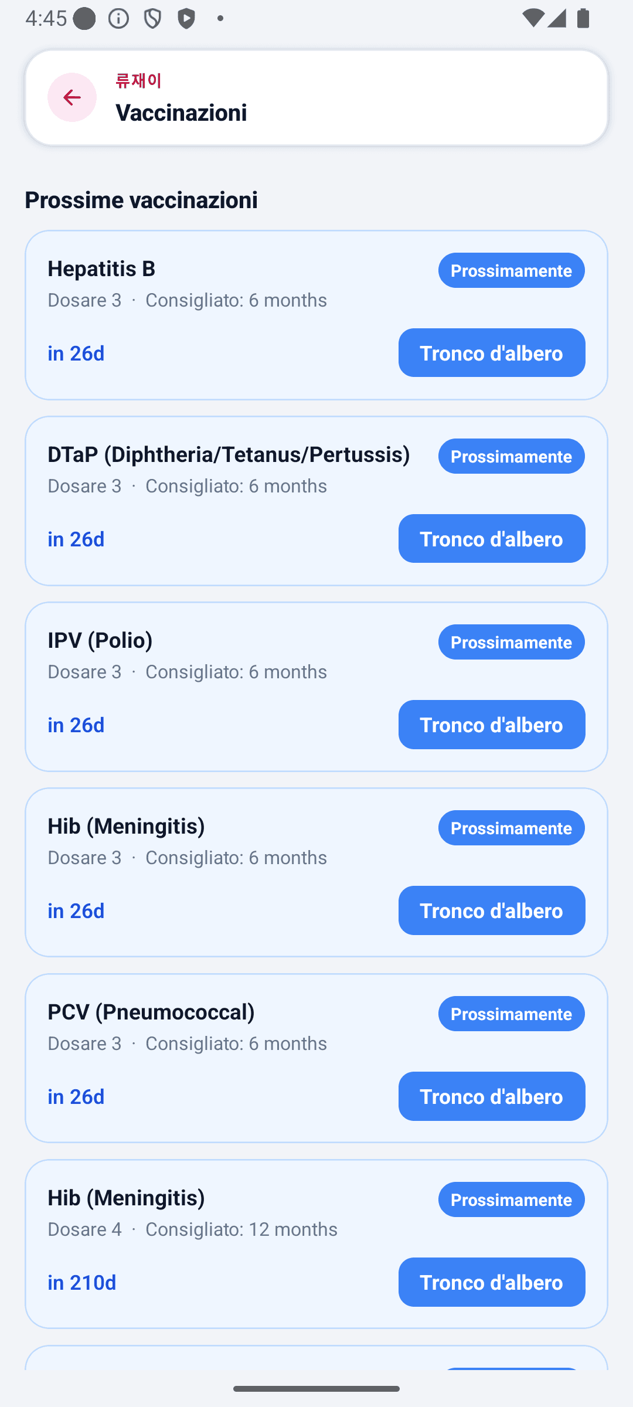Screen dimensions: 633x1407
Task: Click Tronco d'albero for PCV (Pneumococcal)
Action: point(492,1096)
